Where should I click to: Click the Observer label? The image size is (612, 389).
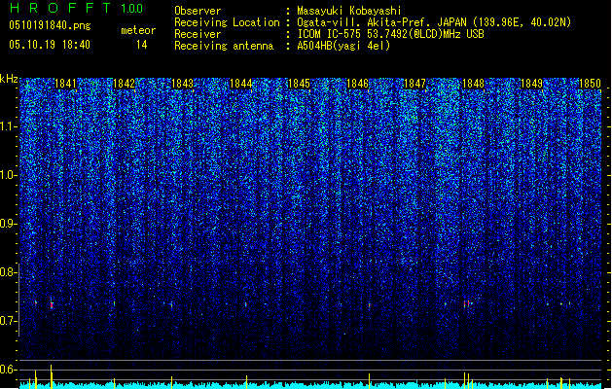point(198,11)
